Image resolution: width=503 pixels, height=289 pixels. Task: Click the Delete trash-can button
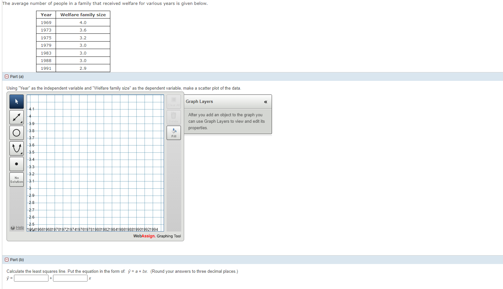pyautogui.click(x=173, y=117)
